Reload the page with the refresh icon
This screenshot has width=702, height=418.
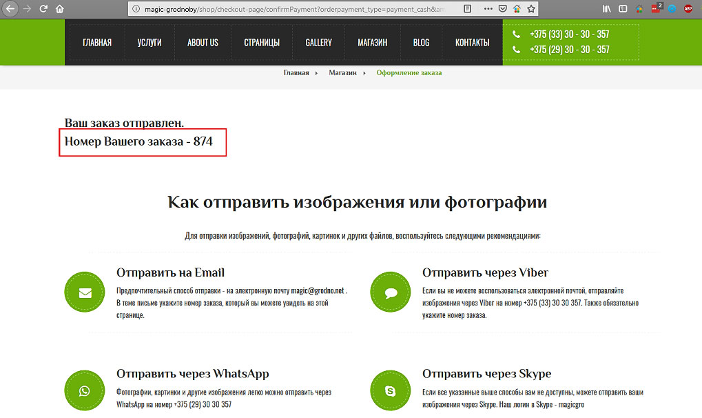click(x=43, y=9)
